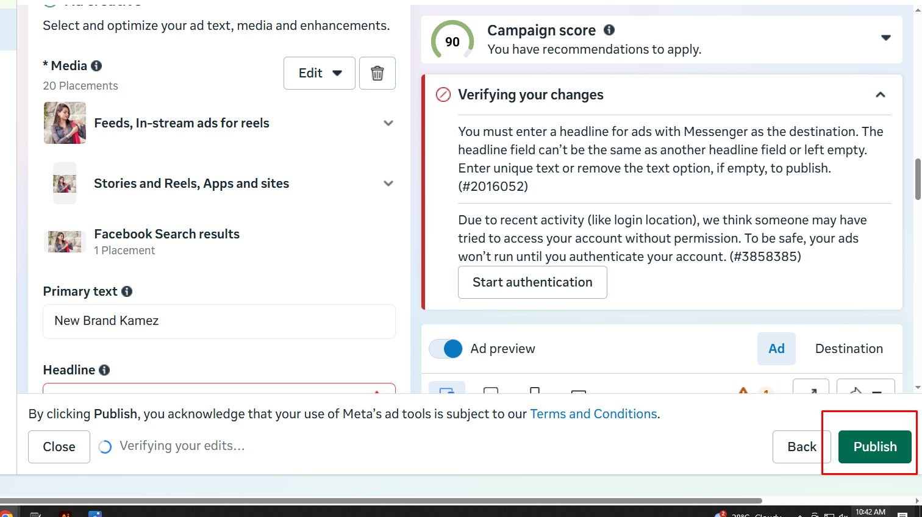Expand Stories and Reels, Apps and sites
The image size is (922, 517).
(x=388, y=184)
